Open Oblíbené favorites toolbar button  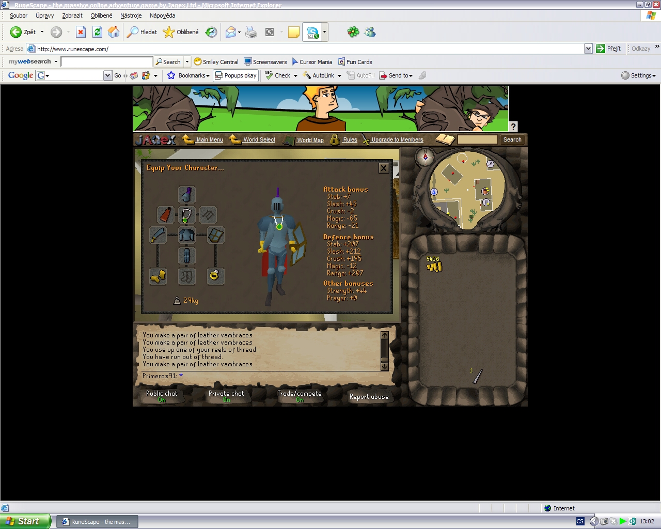181,32
